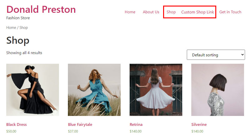250x138 pixels.
Task: Click the $50.00 price of Black Dress
Action: coord(11,131)
